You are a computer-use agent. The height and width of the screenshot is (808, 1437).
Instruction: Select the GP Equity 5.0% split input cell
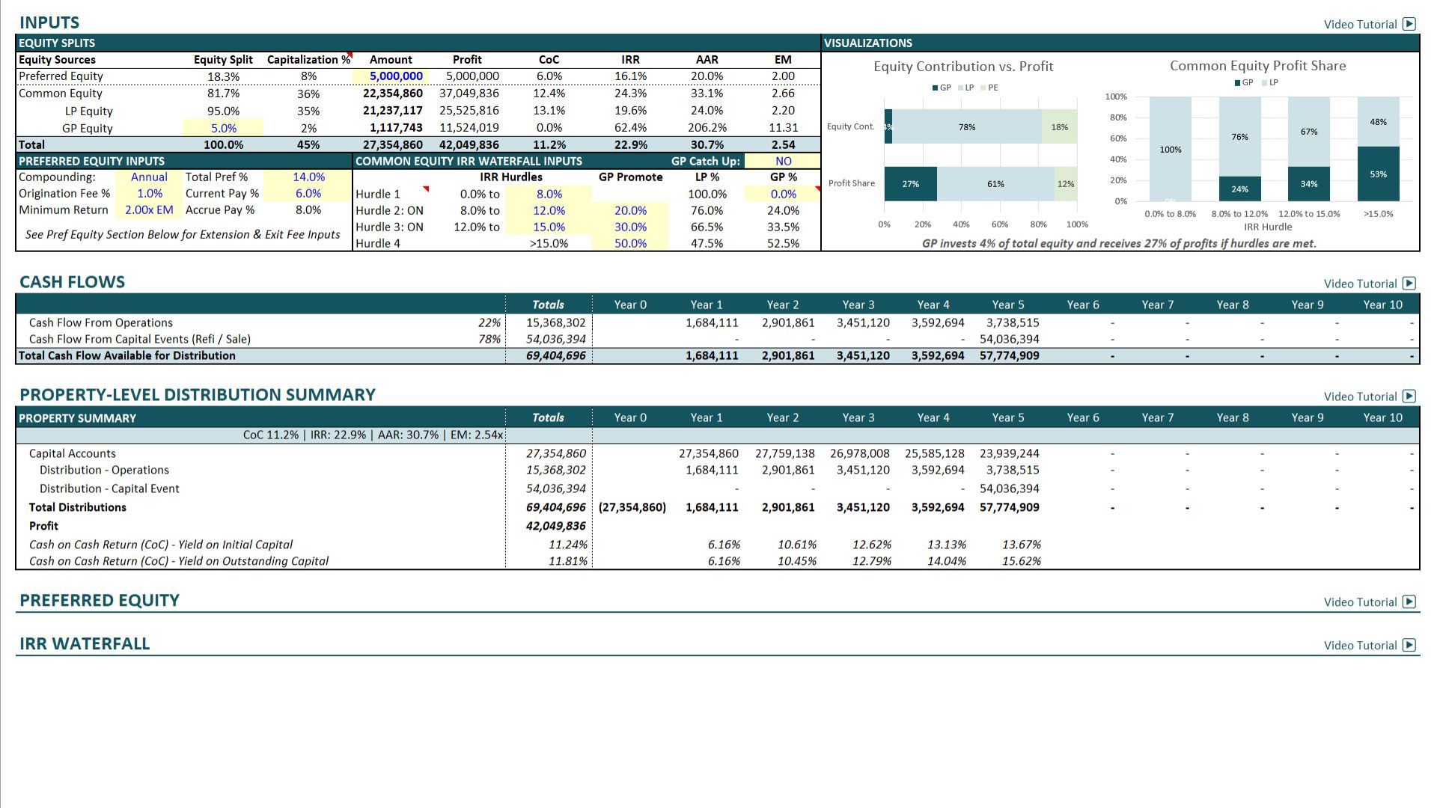point(223,128)
